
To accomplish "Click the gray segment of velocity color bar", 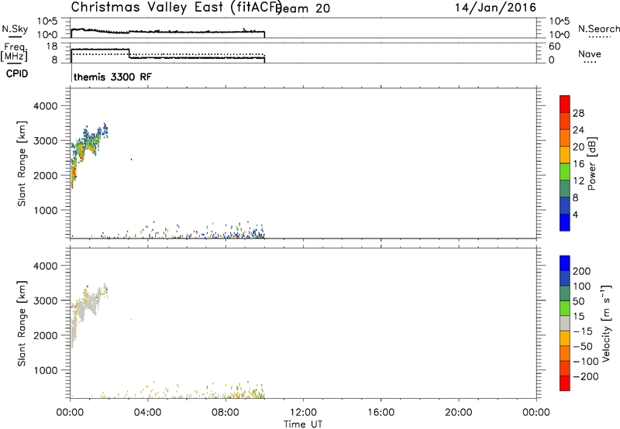I will [x=565, y=323].
